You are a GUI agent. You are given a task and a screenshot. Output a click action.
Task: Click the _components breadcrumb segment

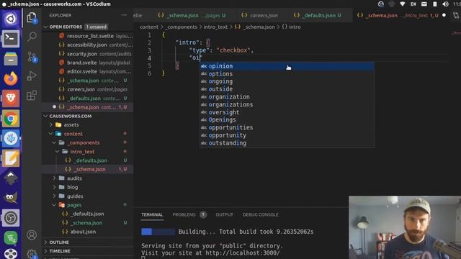click(181, 27)
